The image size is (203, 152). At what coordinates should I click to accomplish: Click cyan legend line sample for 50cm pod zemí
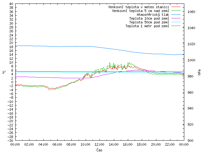tap(176, 22)
